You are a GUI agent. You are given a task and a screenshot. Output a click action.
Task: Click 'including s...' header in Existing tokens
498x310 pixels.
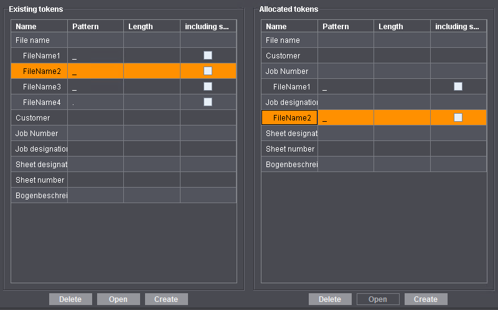click(x=209, y=26)
